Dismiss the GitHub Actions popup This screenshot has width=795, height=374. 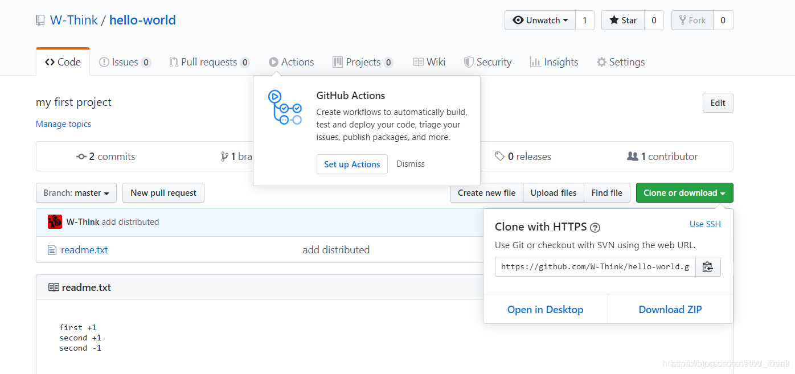pyautogui.click(x=411, y=164)
